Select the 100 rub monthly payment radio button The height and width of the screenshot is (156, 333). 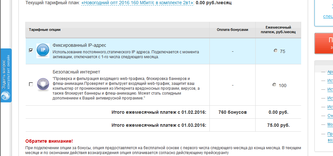[274, 85]
